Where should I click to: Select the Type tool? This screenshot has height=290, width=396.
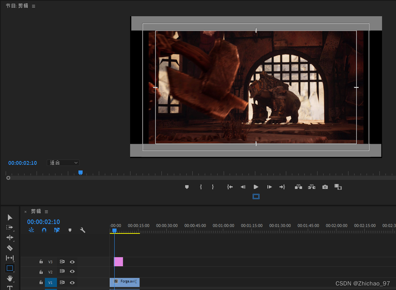click(10, 288)
